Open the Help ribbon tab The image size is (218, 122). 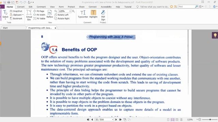pos(118,7)
